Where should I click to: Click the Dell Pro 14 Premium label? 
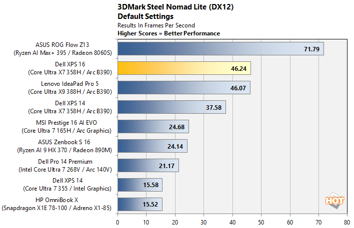tap(65, 162)
